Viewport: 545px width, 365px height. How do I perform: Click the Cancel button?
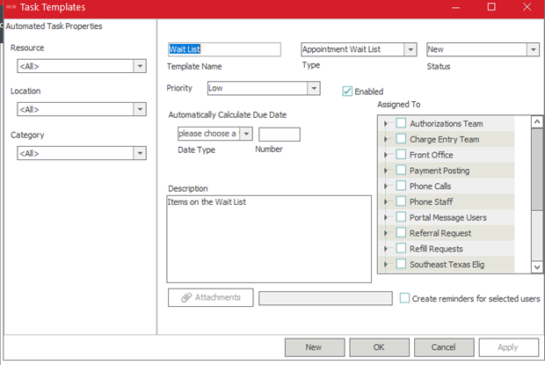[443, 347]
